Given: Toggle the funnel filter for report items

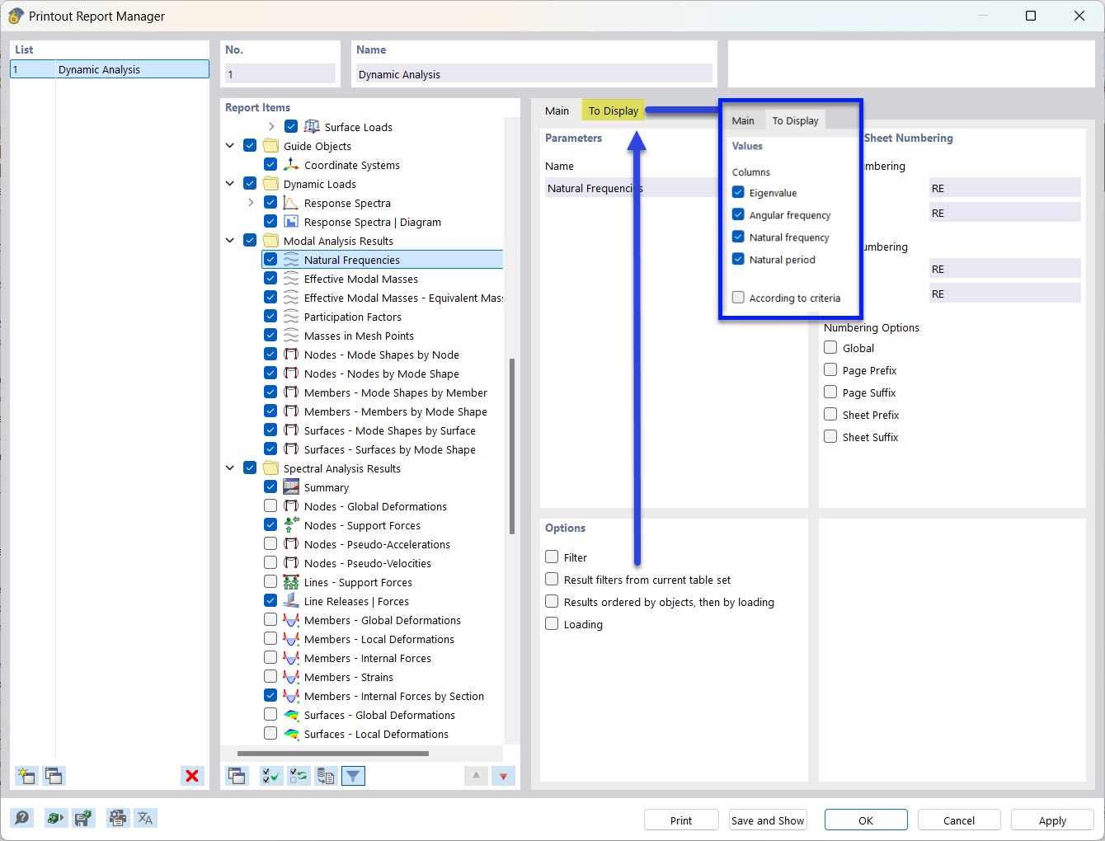Looking at the screenshot, I should 353,775.
